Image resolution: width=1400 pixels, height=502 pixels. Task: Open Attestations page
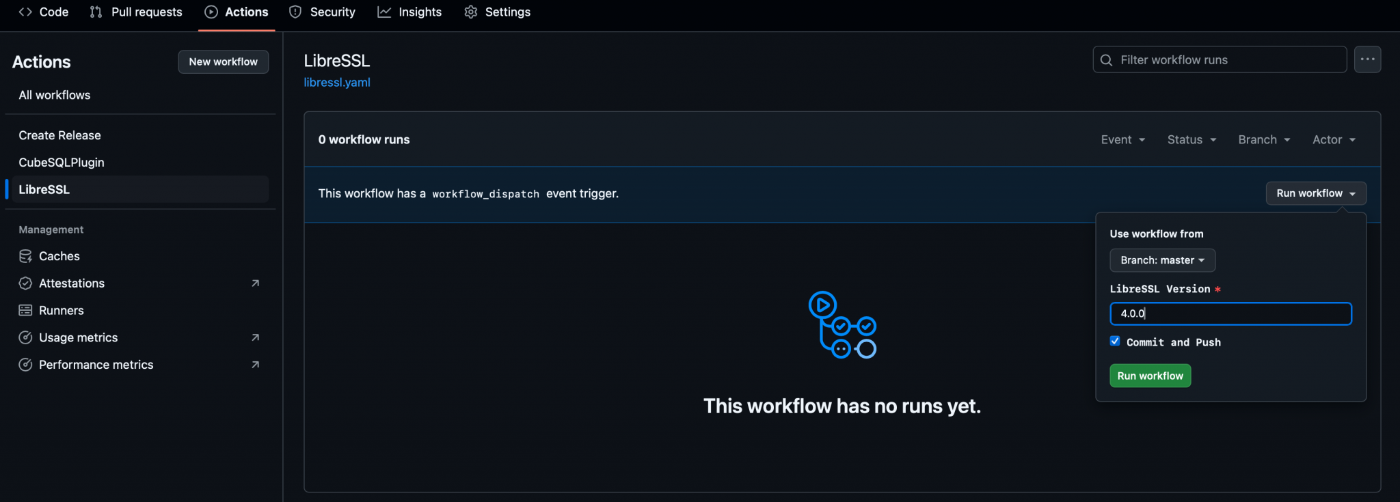pyautogui.click(x=72, y=283)
